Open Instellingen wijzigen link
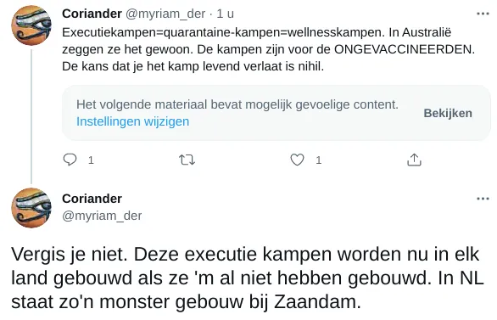The height and width of the screenshot is (320, 497). coord(132,121)
